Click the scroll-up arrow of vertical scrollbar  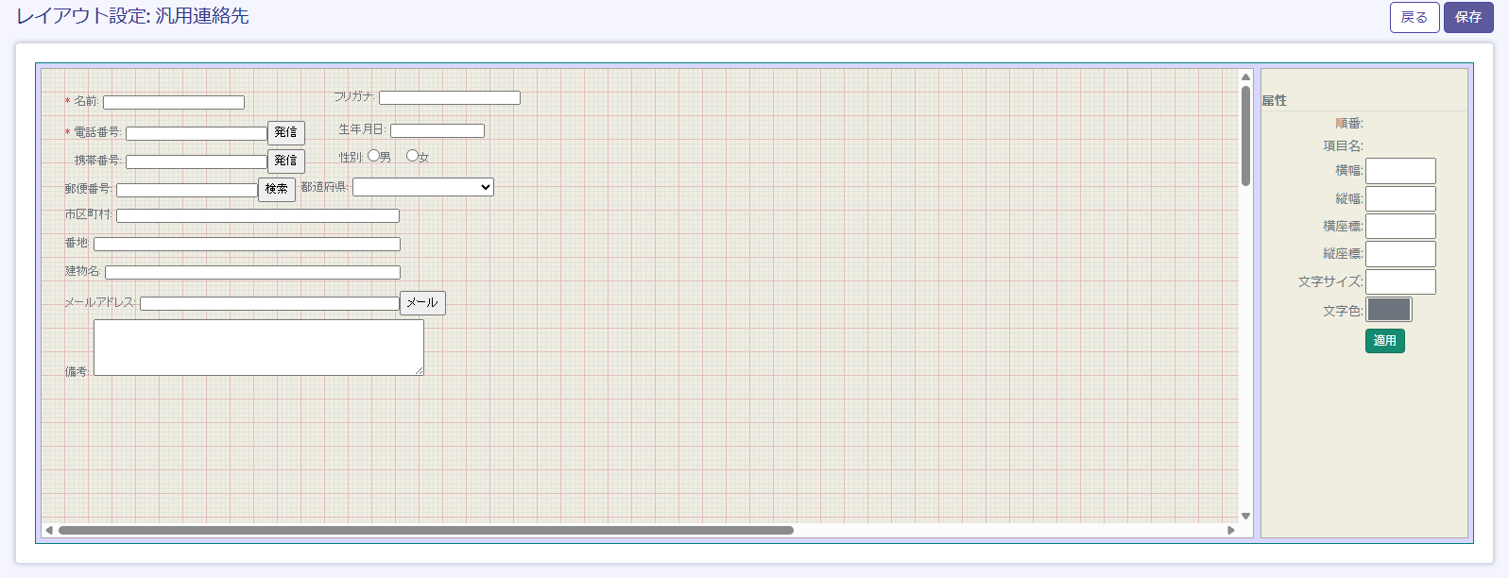pyautogui.click(x=1245, y=77)
